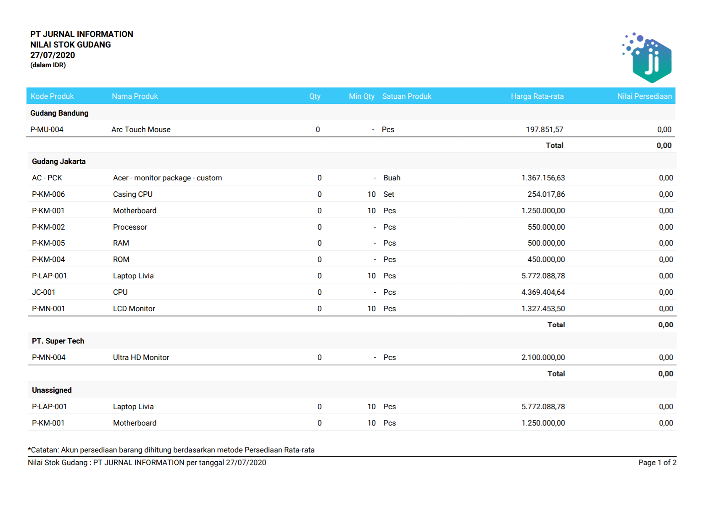Click the NILAI STOK GUDANG subtitle

(71, 45)
